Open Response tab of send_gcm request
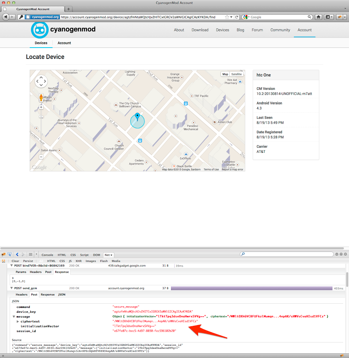This screenshot has height=358, width=349. (x=48, y=295)
